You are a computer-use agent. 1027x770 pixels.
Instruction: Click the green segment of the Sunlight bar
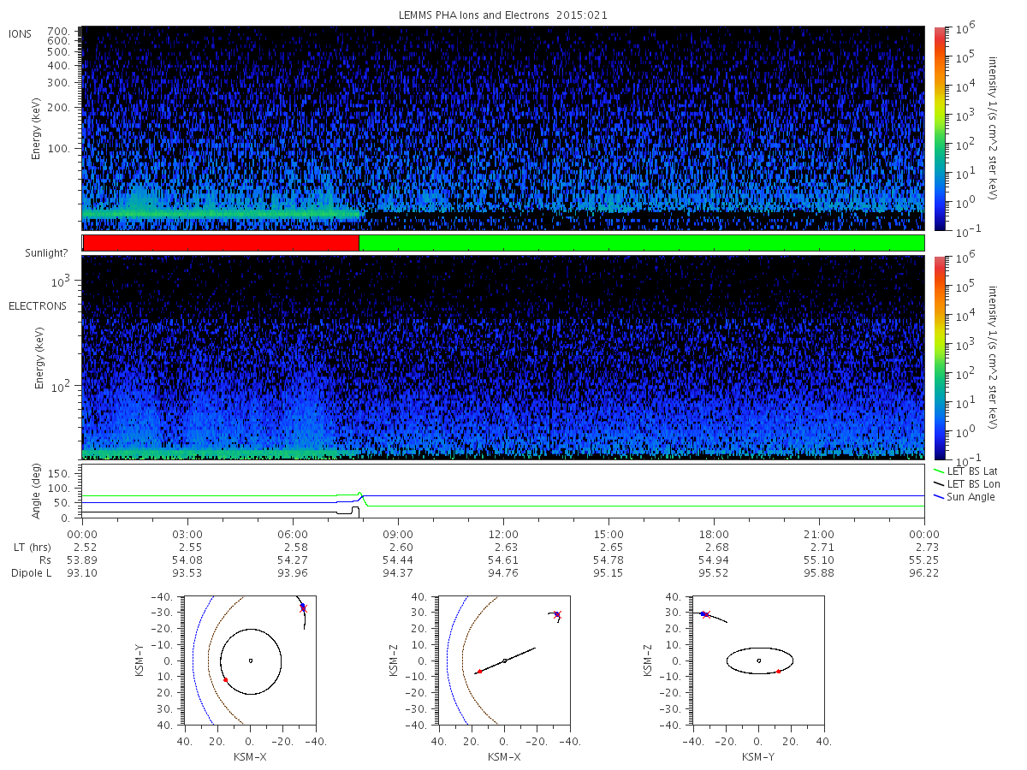(642, 243)
